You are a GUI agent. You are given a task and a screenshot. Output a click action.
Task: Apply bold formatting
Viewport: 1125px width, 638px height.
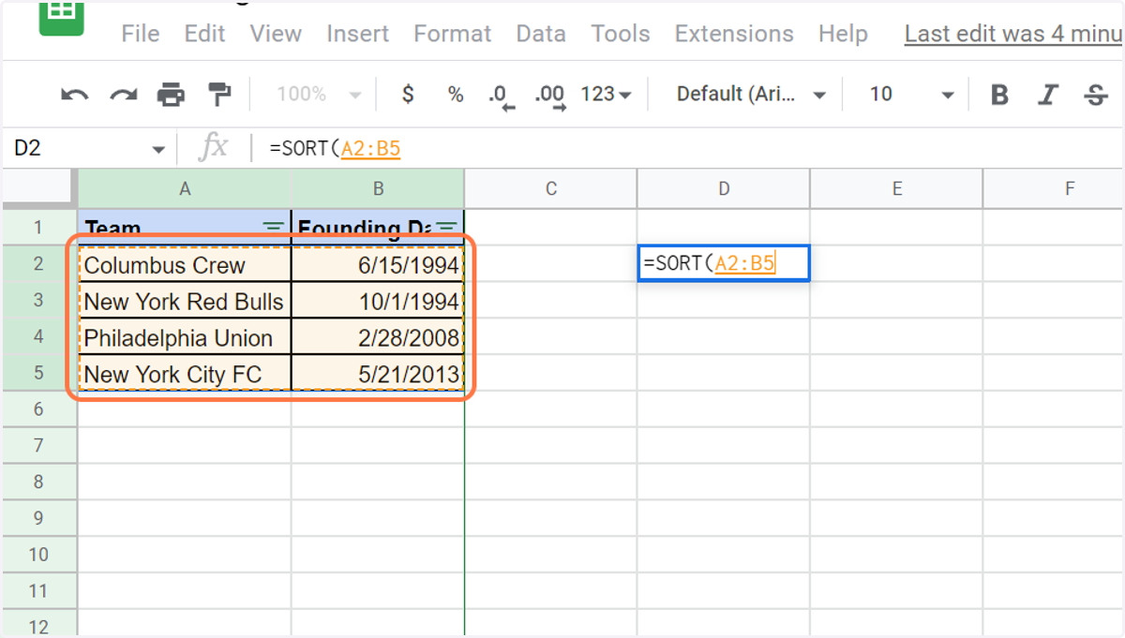(1000, 95)
